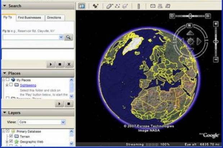
Task: Click the N north compass marker
Action: click(189, 26)
